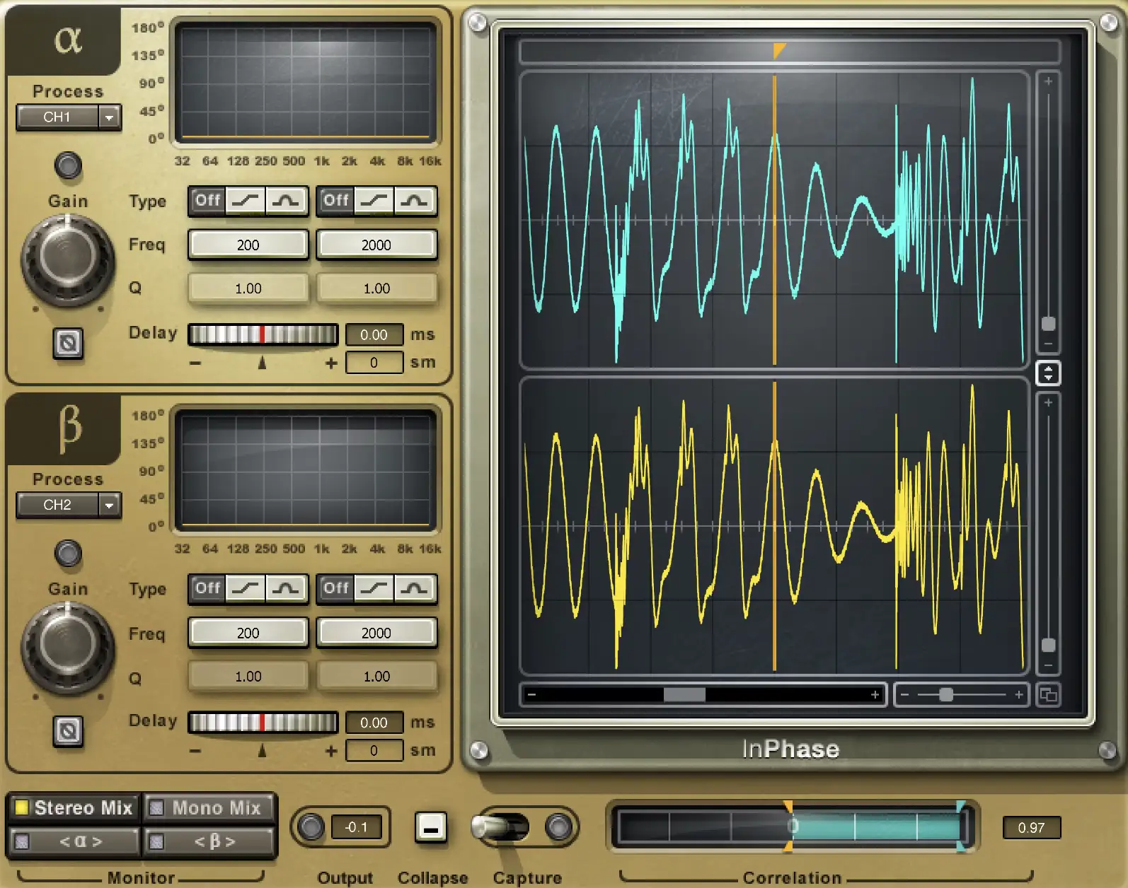Viewport: 1128px width, 888px height.
Task: Enable the Mono Mix monitor
Action: (209, 808)
